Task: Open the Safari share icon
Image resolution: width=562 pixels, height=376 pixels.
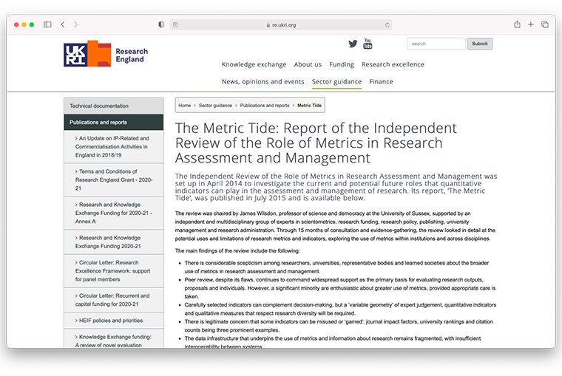Action: [x=517, y=24]
